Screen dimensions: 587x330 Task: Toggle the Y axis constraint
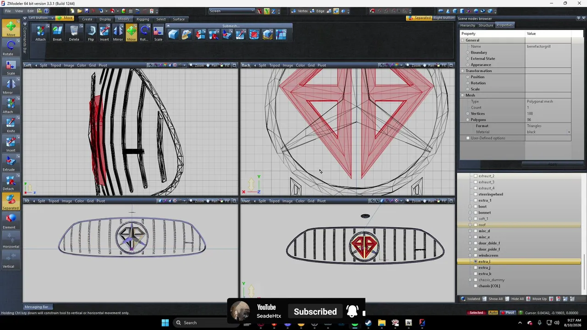pos(266,11)
